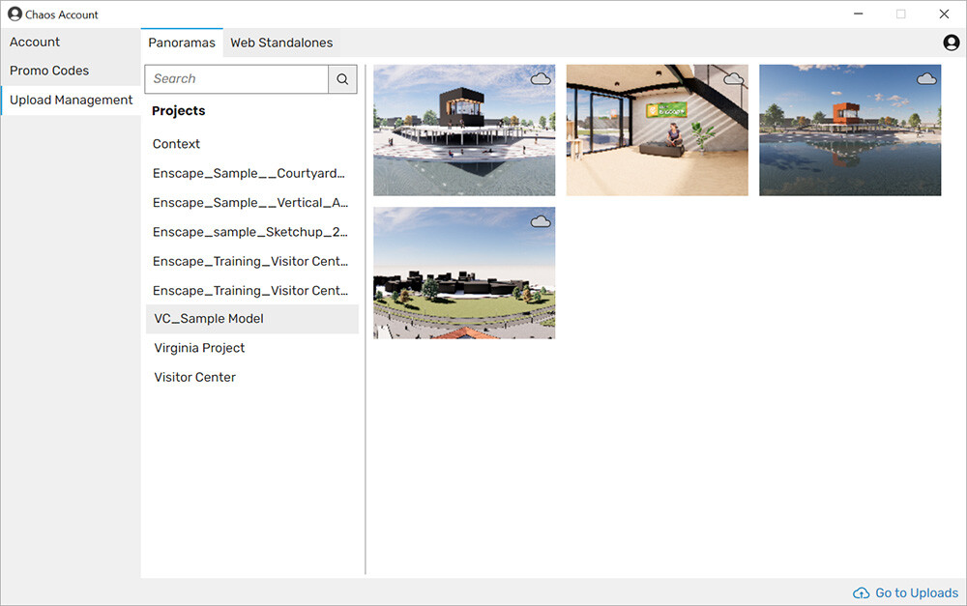Switch to the Web Standalones tab
967x606 pixels.
(280, 43)
